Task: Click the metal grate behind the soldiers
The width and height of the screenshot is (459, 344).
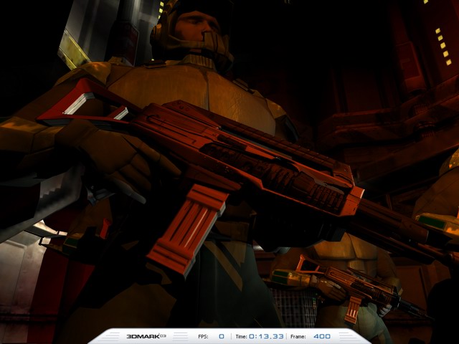Action: click(294, 308)
